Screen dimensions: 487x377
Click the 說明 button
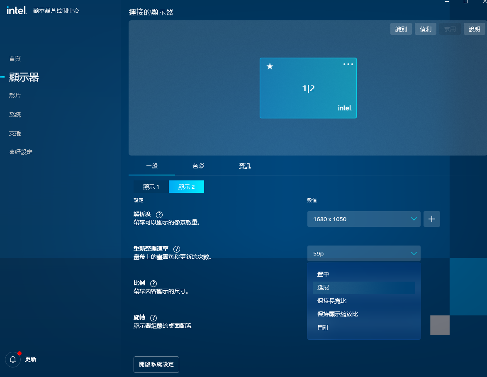(x=474, y=29)
